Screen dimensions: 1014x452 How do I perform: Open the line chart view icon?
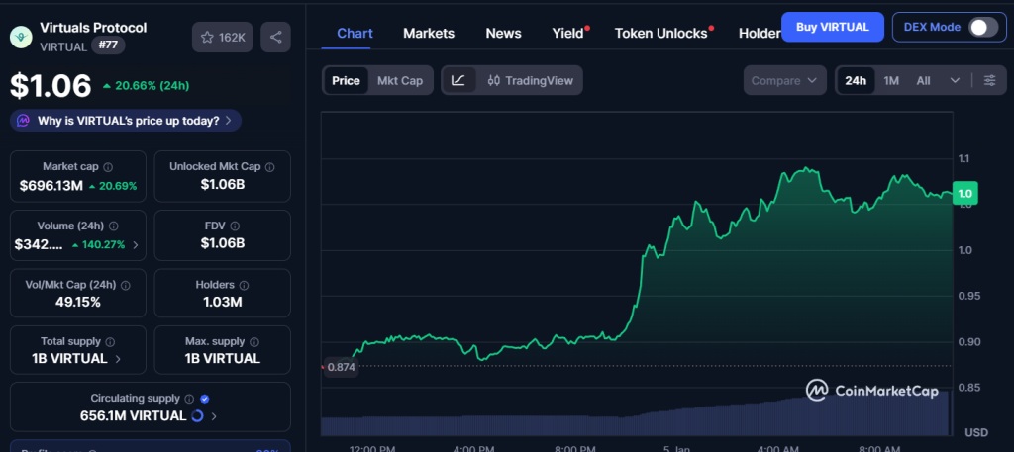457,80
